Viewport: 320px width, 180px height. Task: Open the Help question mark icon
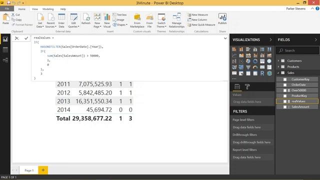point(317,8)
